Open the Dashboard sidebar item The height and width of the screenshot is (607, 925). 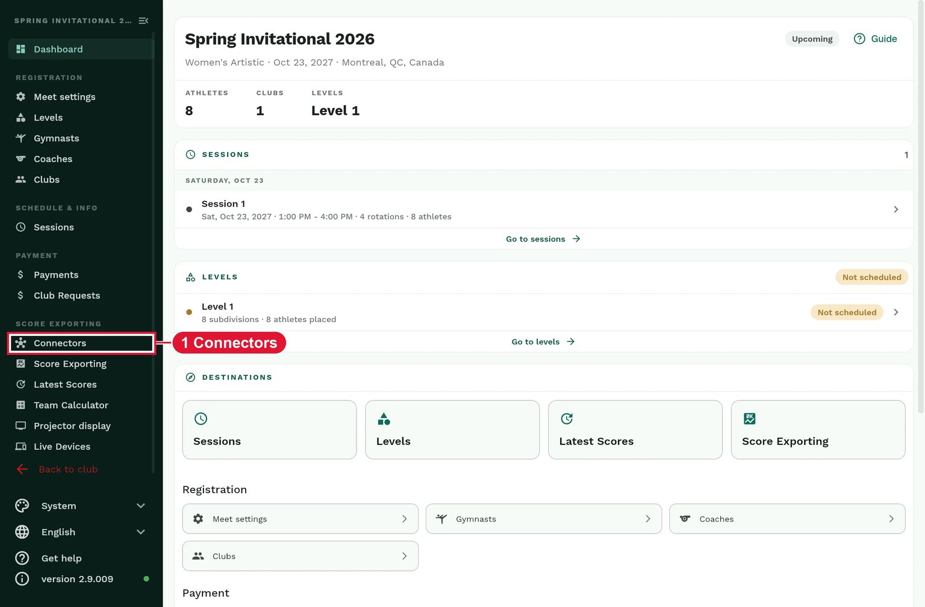81,49
